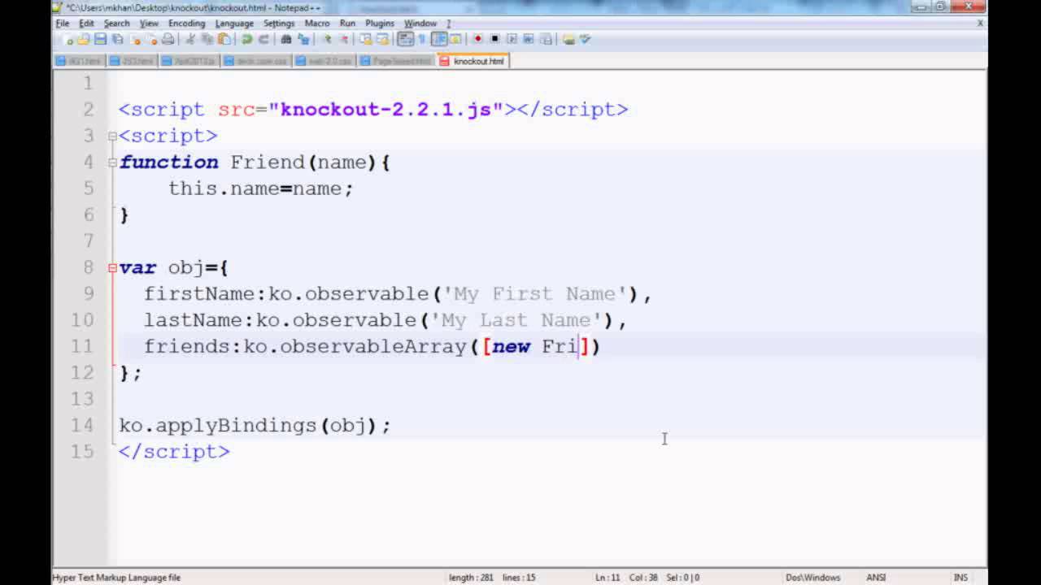Select the knockout.html document tab

coord(473,61)
